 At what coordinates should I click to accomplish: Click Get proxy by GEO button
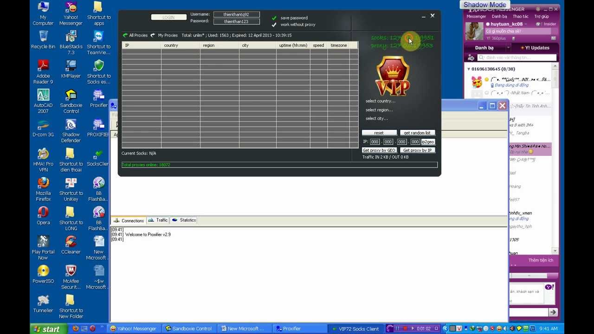pyautogui.click(x=379, y=150)
